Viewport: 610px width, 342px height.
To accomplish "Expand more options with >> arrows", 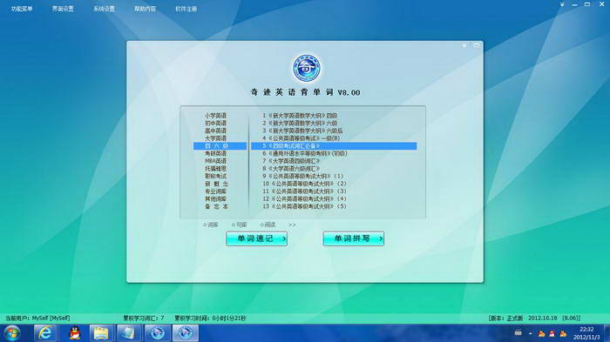I will [x=292, y=225].
